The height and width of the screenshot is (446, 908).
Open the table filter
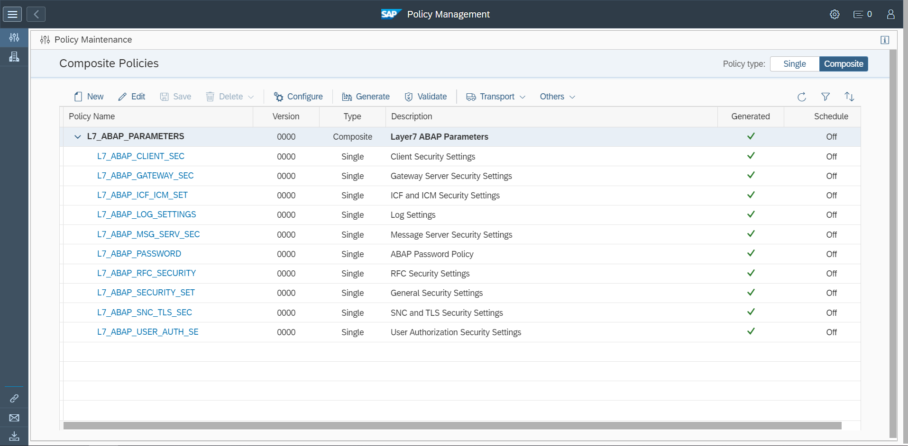coord(825,97)
